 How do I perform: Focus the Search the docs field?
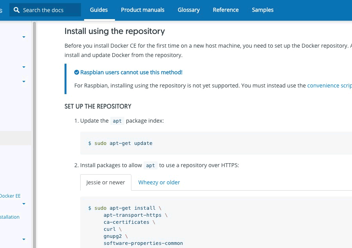49,10
